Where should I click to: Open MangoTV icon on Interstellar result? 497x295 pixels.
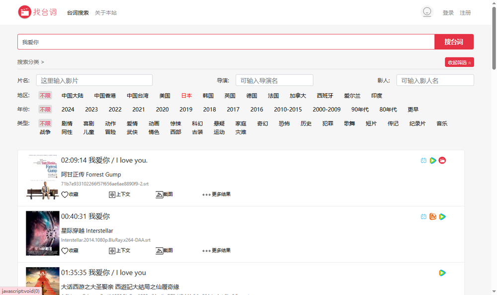point(433,217)
